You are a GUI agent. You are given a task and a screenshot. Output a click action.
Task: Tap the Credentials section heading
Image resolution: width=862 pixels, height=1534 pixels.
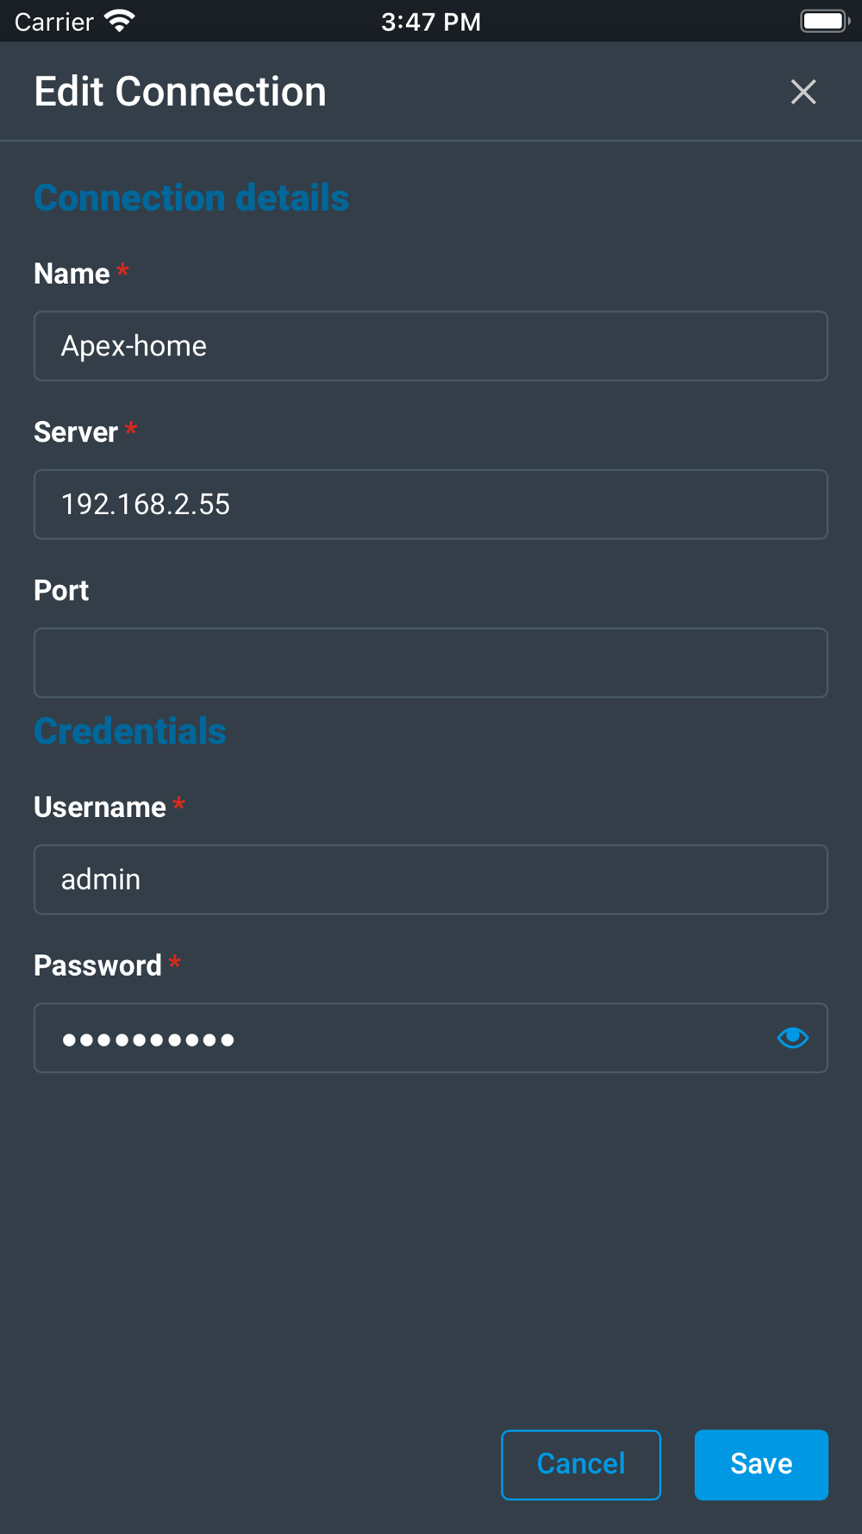click(130, 731)
